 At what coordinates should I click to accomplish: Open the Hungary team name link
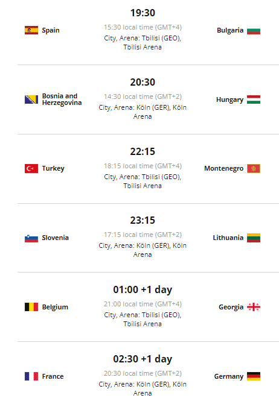229,99
